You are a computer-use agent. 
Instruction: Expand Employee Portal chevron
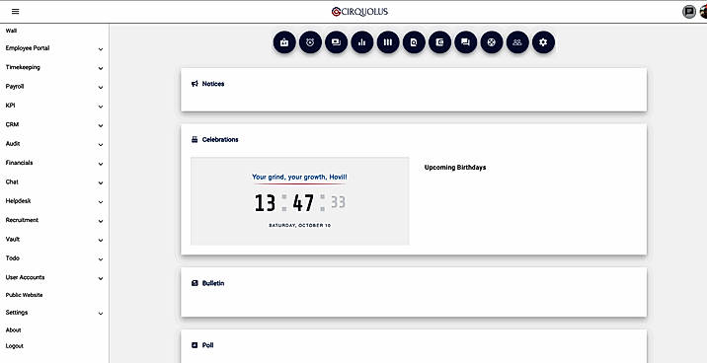pos(101,49)
